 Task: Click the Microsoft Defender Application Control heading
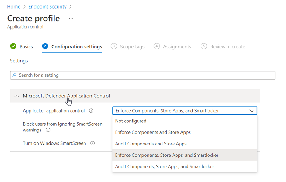66,96
